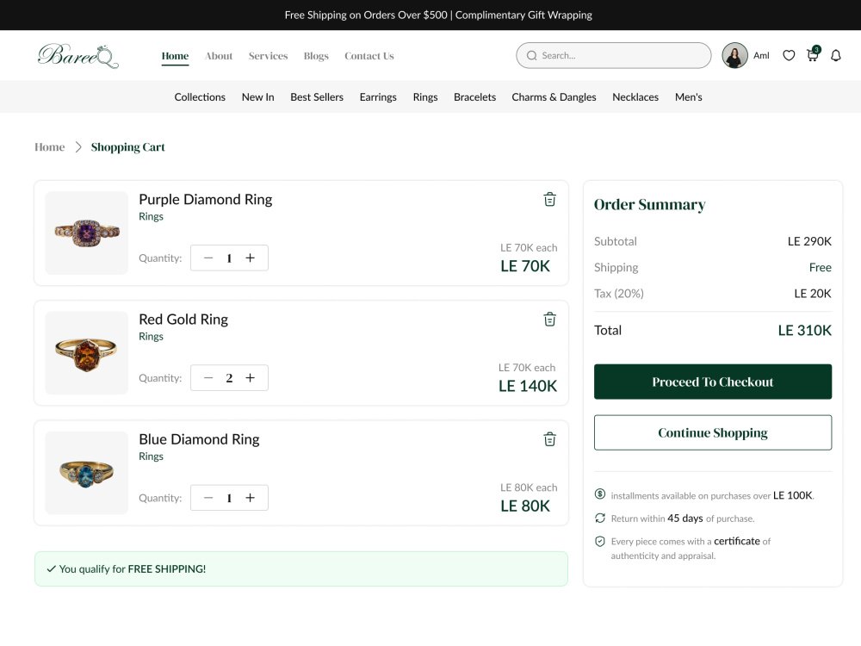The height and width of the screenshot is (646, 861).
Task: Click Rings link under Red Gold Ring
Action: [x=151, y=336]
